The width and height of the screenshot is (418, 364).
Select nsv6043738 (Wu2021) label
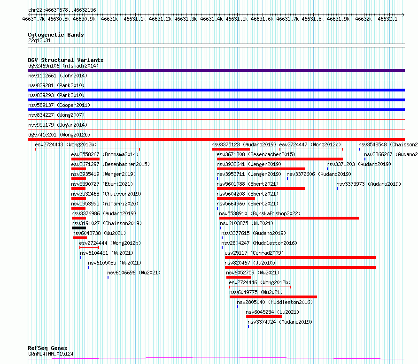pyautogui.click(x=99, y=233)
